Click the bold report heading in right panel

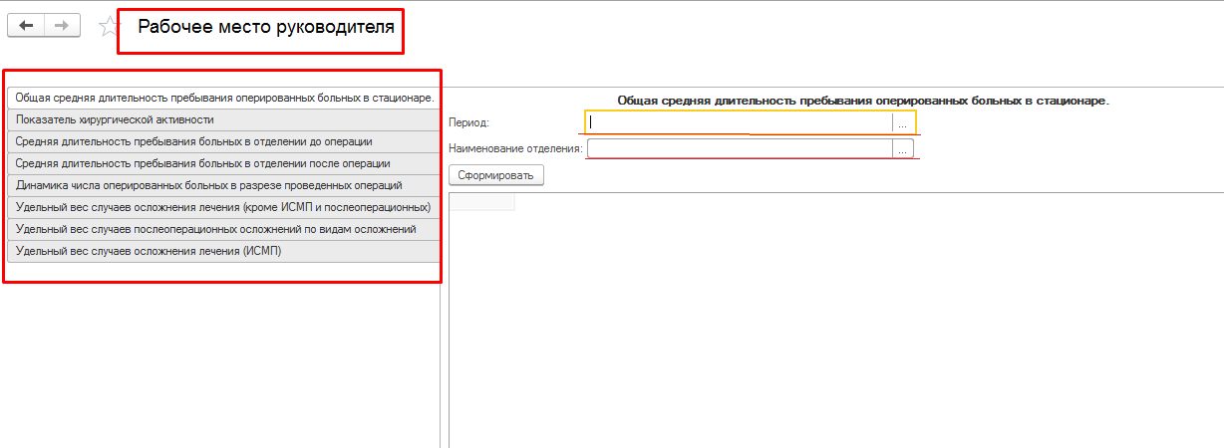863,101
